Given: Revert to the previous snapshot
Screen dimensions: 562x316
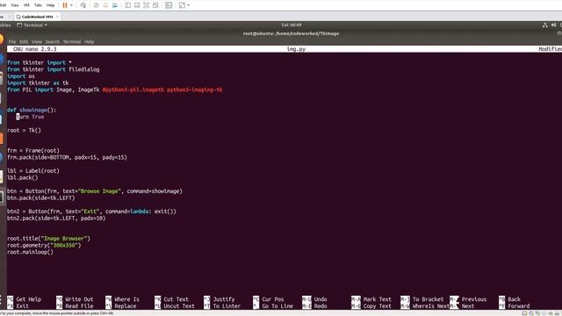Looking at the screenshot, I should [105, 5].
